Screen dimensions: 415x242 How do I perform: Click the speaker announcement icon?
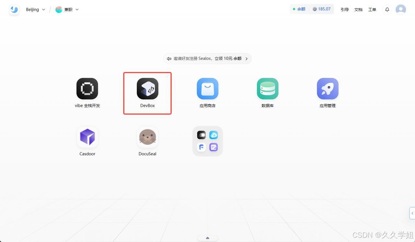tap(169, 59)
